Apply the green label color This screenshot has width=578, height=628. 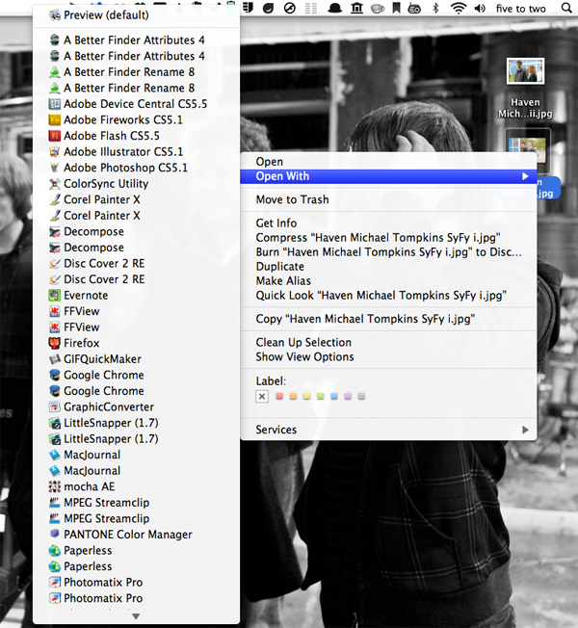321,396
